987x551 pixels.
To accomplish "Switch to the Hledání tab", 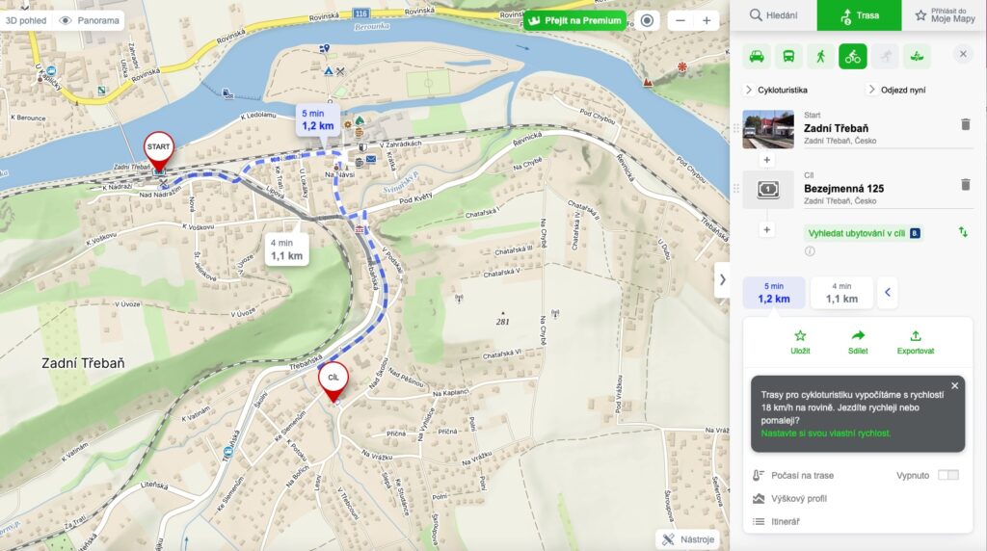I will pyautogui.click(x=773, y=15).
